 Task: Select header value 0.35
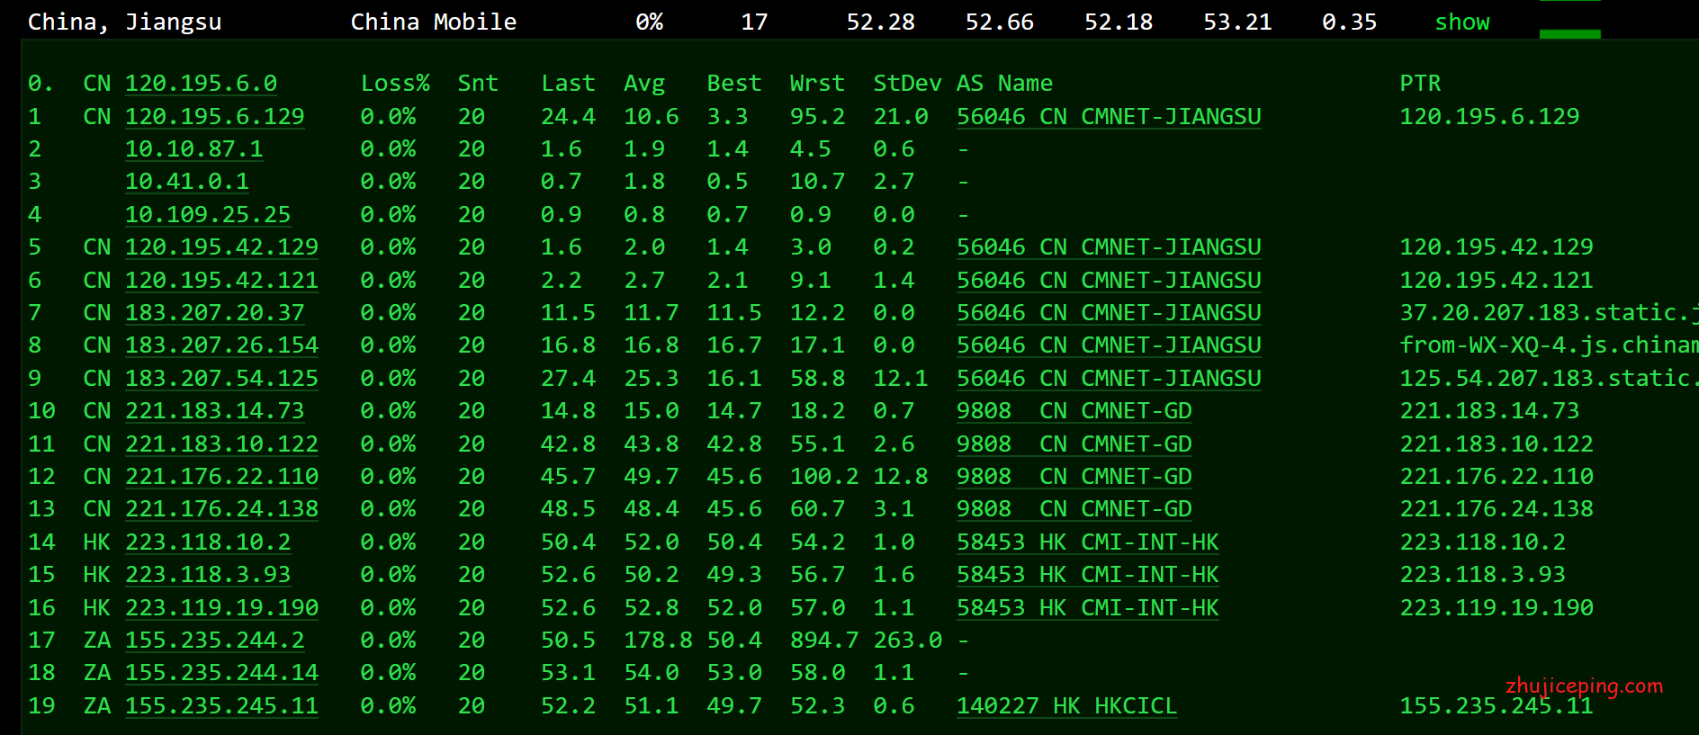[x=1349, y=22]
